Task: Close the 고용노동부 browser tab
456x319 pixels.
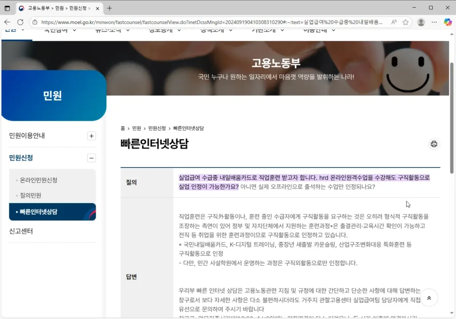Action: (x=98, y=8)
